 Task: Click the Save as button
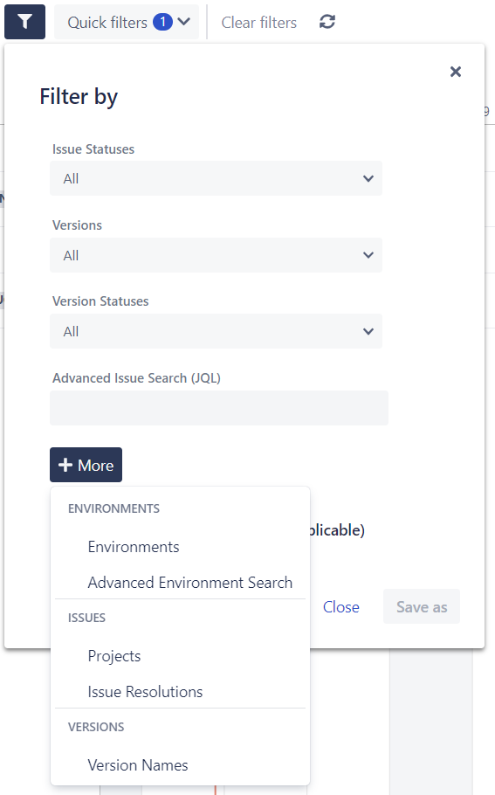422,606
